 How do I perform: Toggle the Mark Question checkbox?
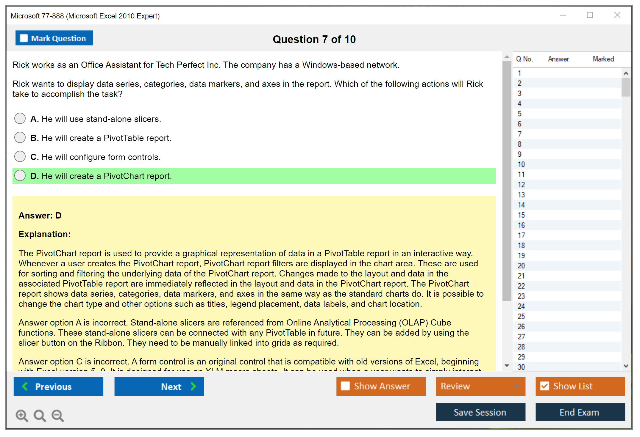point(24,38)
